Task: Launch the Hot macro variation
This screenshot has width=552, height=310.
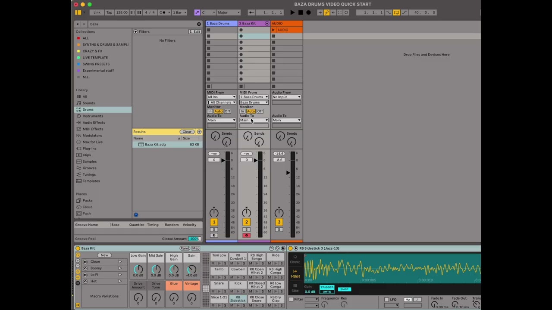Action: (x=120, y=281)
